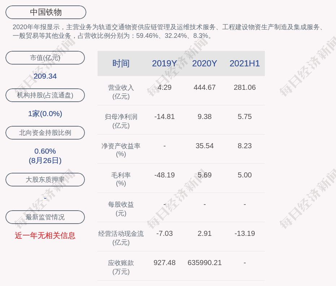336x286 pixels.
Task: Select the 北向资金持股比例 pill label
Action: 45,133
